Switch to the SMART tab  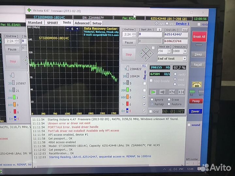click(x=53, y=23)
